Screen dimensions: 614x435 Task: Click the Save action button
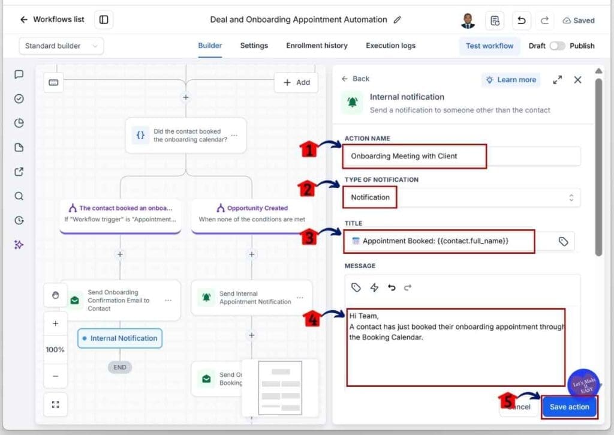[x=570, y=407]
